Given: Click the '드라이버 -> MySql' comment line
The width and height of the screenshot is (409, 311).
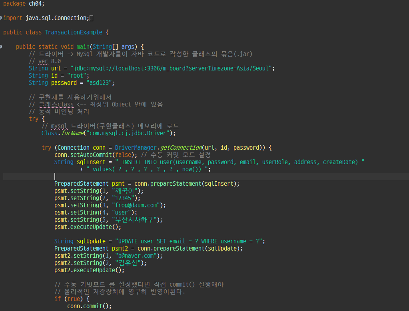Looking at the screenshot, I should pyautogui.click(x=141, y=54).
